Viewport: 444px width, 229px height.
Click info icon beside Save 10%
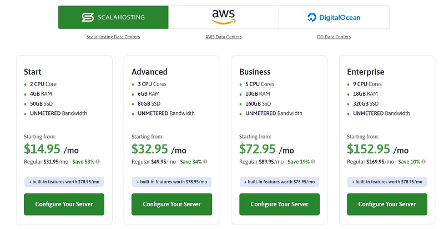[423, 162]
